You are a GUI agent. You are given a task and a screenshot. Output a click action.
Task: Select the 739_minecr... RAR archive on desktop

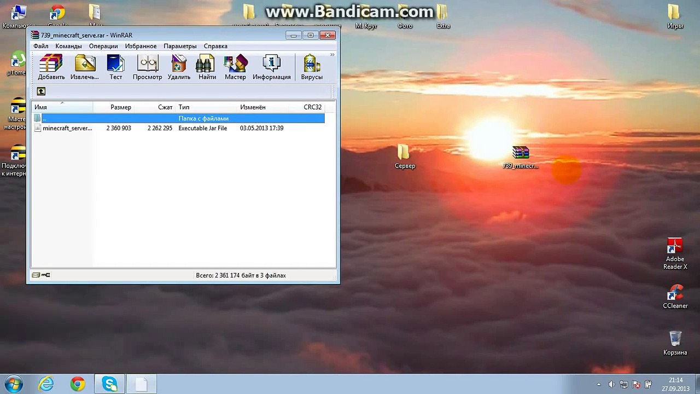point(521,157)
